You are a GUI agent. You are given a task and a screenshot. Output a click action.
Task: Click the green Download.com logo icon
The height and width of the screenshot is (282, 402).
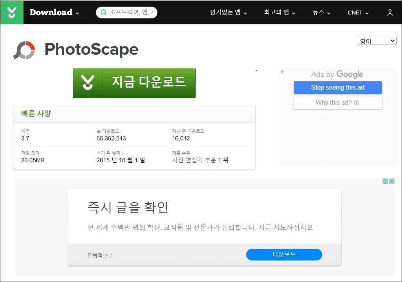(12, 12)
